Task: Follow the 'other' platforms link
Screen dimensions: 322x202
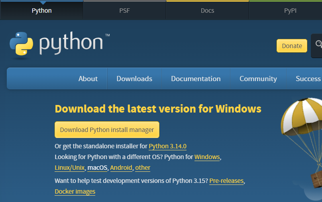Action: point(143,168)
